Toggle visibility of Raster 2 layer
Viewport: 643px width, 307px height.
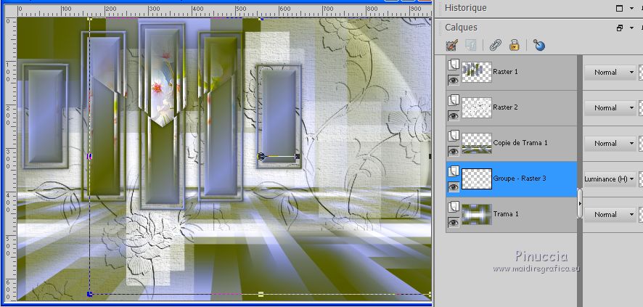453,116
